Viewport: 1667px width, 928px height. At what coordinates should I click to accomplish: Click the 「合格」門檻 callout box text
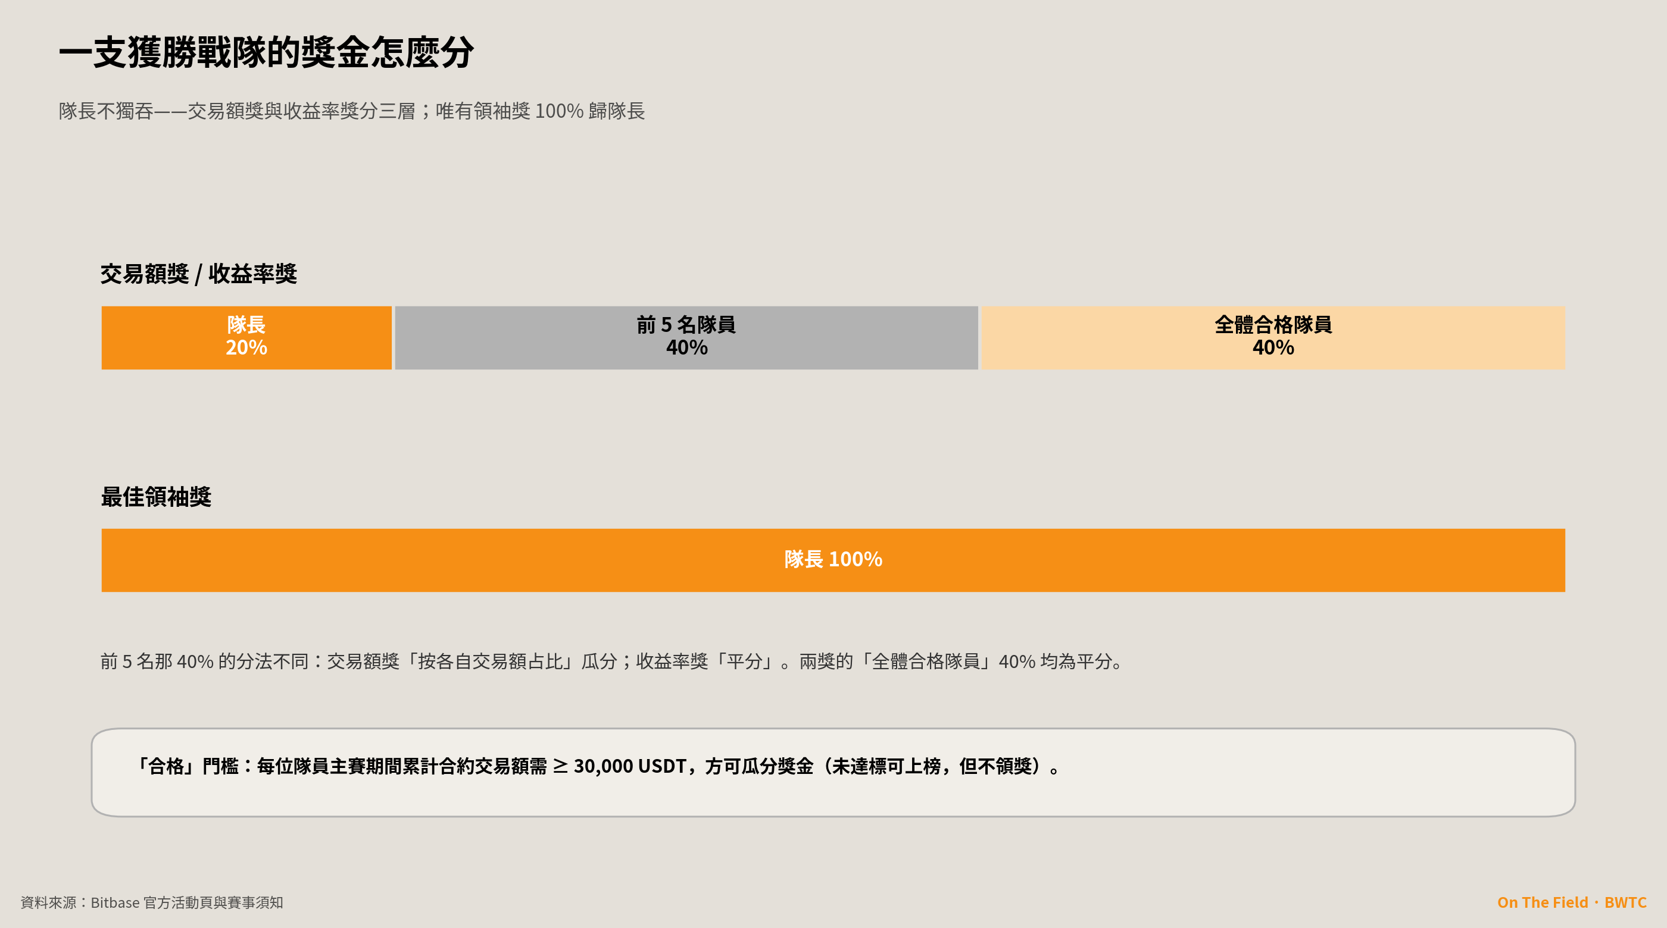597,766
